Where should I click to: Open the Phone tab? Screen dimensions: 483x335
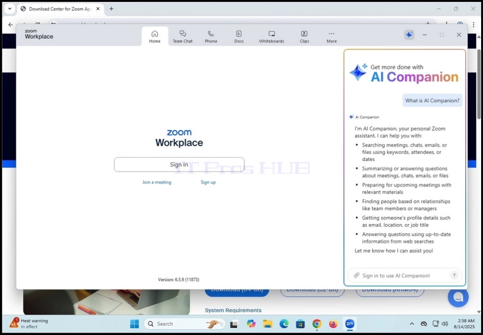[x=210, y=37]
